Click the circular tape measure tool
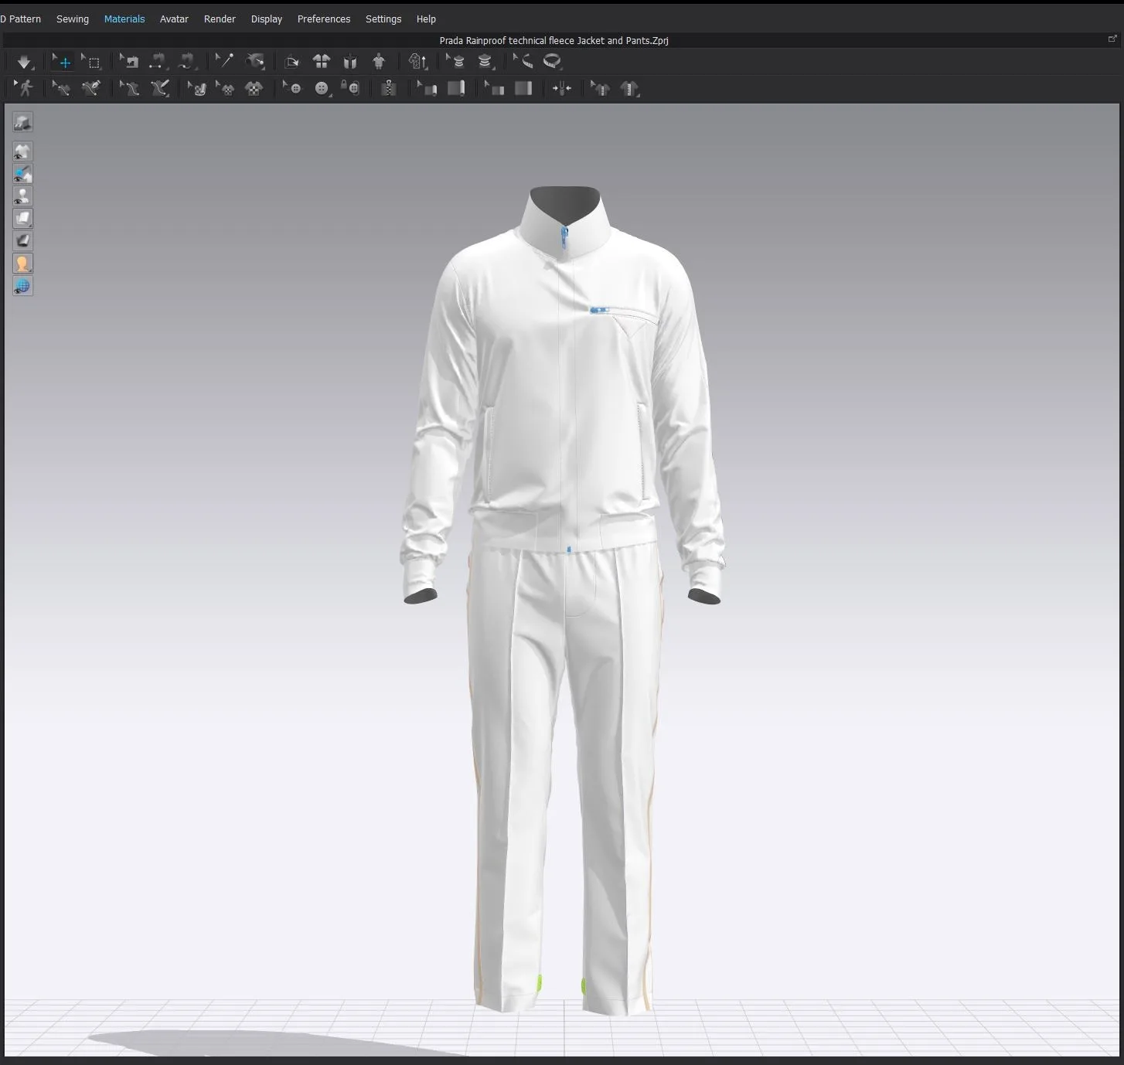The height and width of the screenshot is (1065, 1124). (552, 62)
